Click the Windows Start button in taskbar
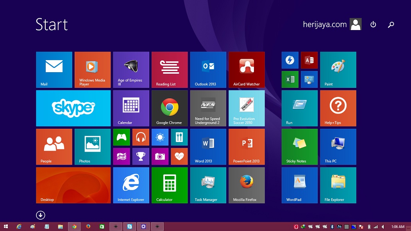The image size is (411, 231). click(6, 226)
